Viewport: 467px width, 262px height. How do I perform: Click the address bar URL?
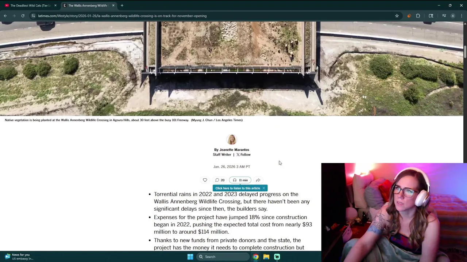coord(122,16)
